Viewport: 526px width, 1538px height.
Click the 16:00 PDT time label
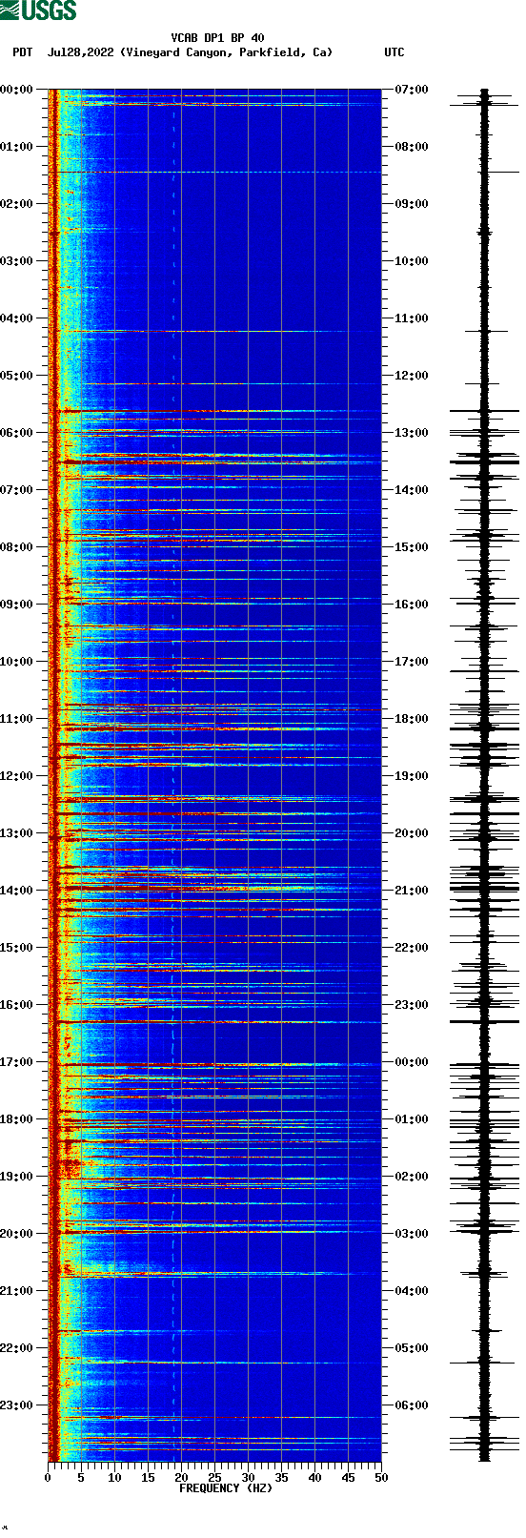[16, 1005]
